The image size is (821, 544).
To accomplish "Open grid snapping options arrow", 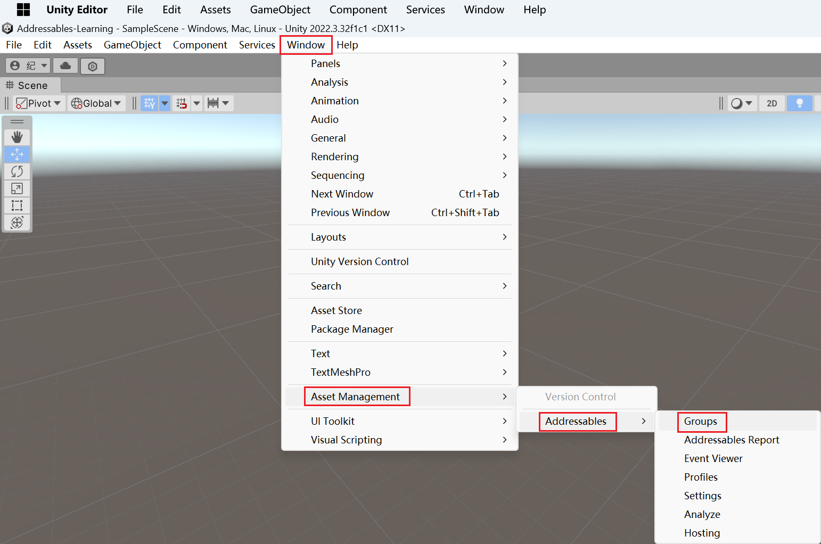I will coord(197,103).
